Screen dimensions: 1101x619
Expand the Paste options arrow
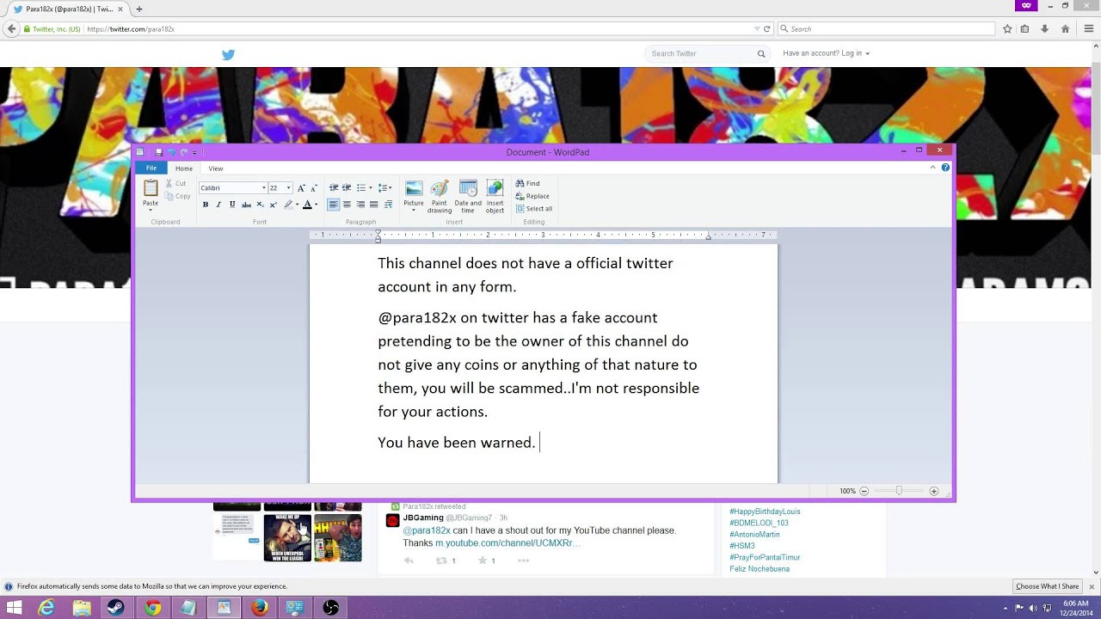[151, 210]
